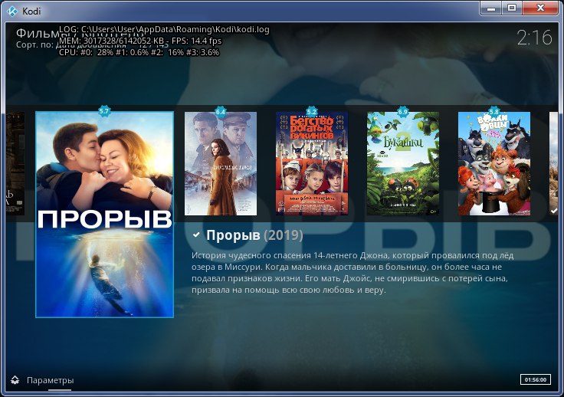
Task: Click the 5.7 rating badge
Action: [104, 111]
